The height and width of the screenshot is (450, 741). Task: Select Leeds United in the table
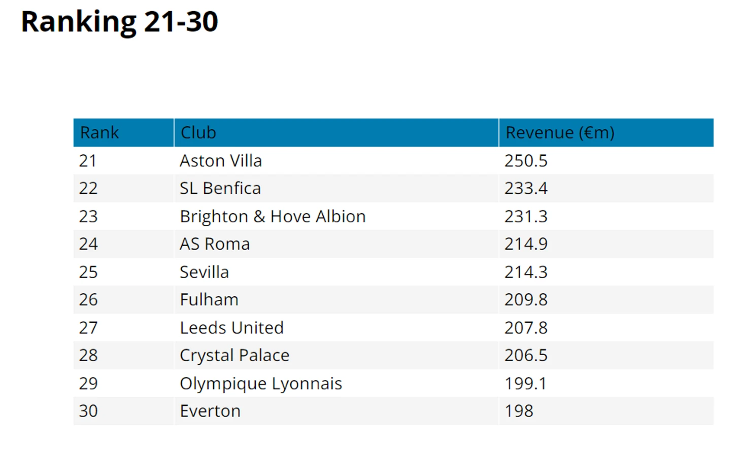[231, 328]
